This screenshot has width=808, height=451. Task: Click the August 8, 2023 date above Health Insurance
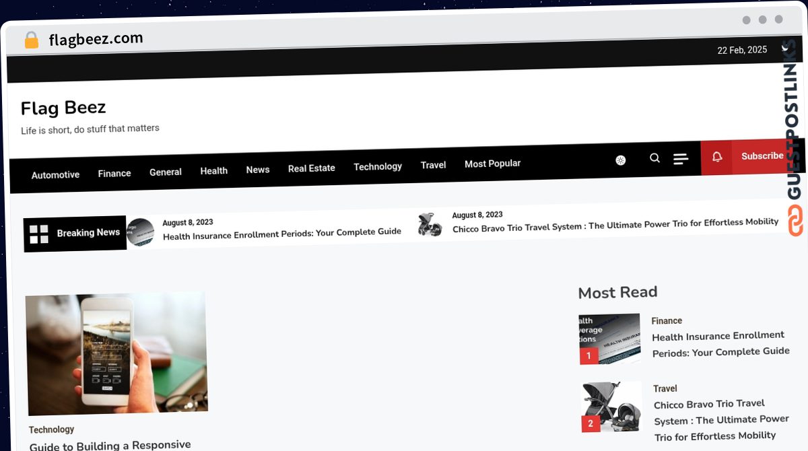coord(188,223)
